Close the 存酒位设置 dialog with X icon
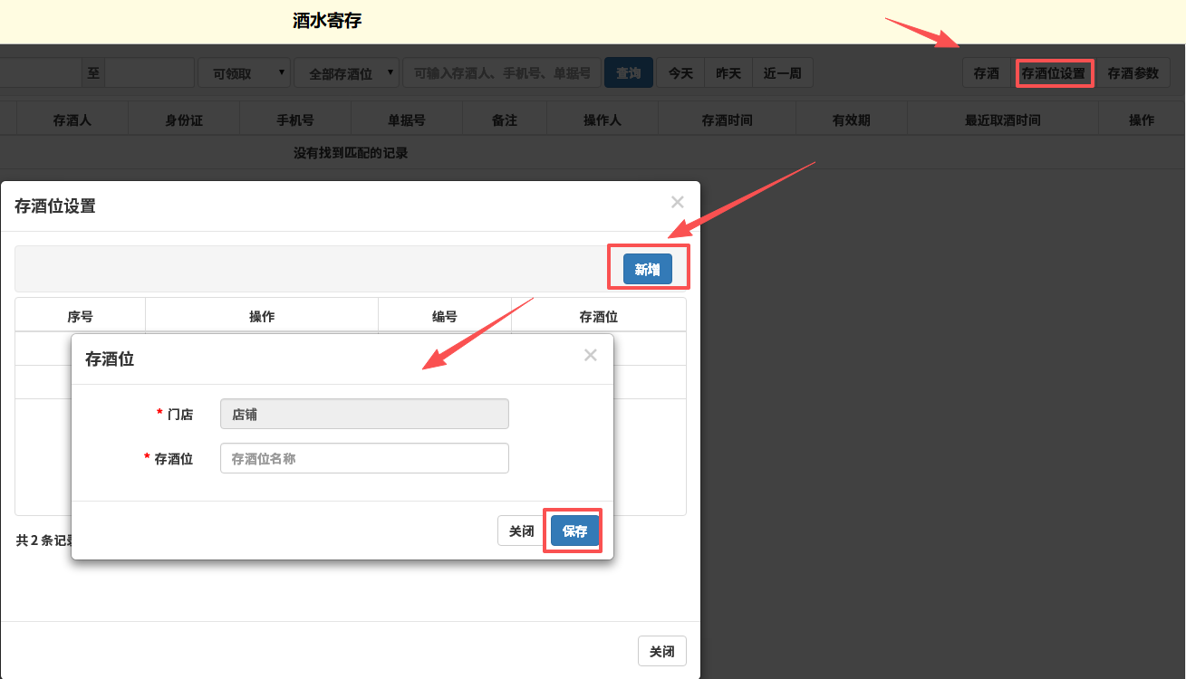1186x679 pixels. coord(677,203)
